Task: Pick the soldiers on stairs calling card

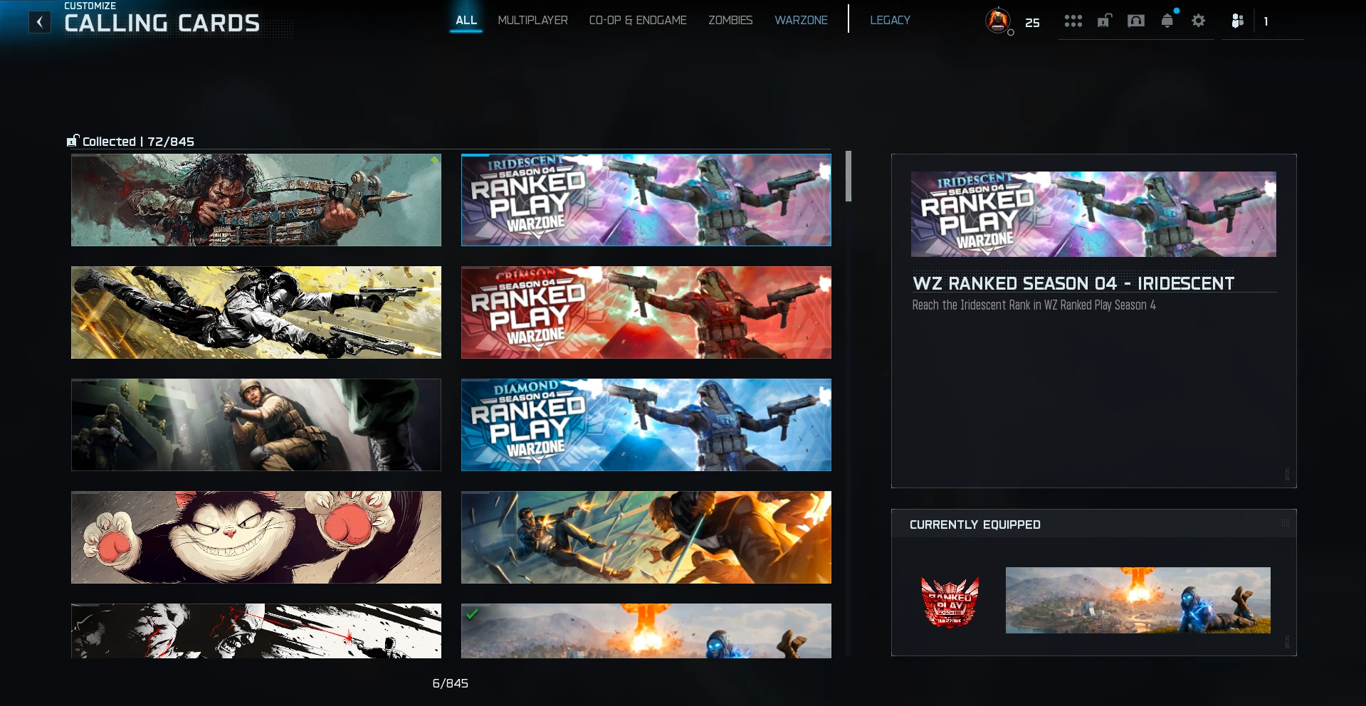Action: coord(256,425)
